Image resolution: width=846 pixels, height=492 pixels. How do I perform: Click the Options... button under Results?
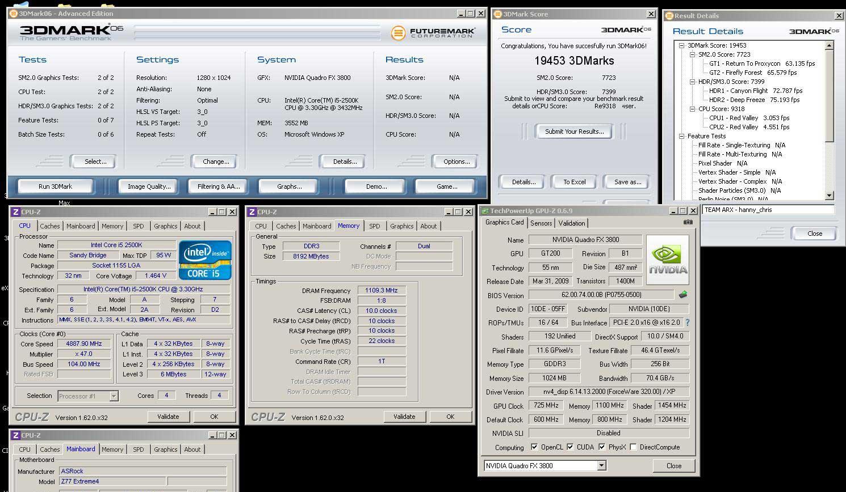coord(456,161)
